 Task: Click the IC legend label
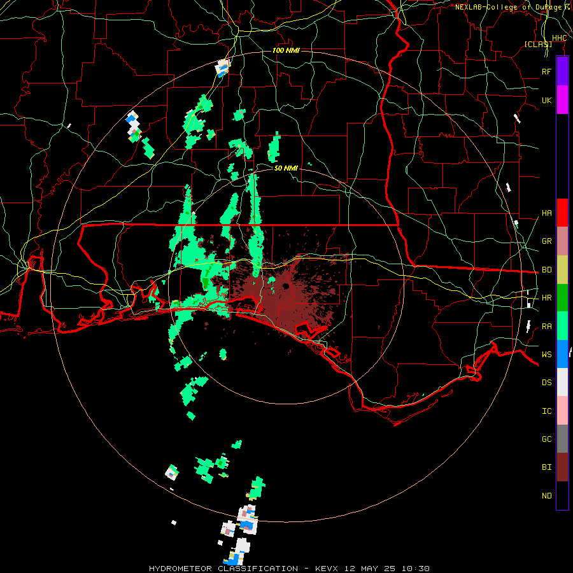click(546, 411)
